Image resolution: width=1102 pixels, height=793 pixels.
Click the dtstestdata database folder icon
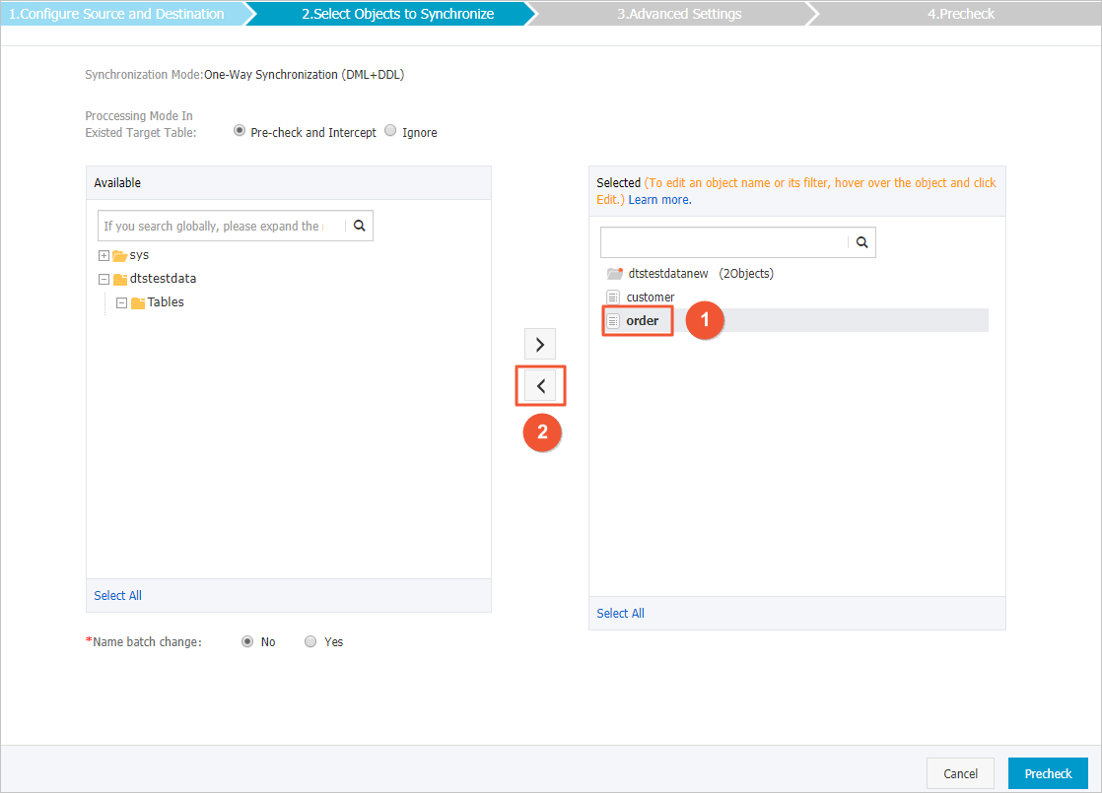pos(118,278)
